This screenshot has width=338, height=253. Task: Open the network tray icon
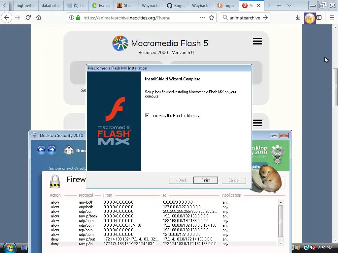click(x=306, y=248)
